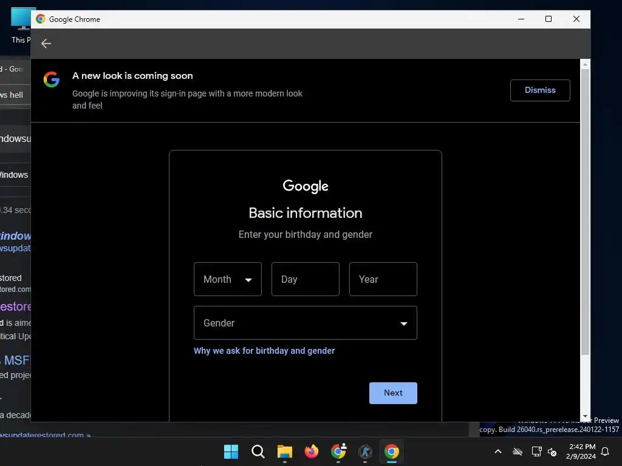
Task: Dismiss the new look notice
Action: click(540, 90)
